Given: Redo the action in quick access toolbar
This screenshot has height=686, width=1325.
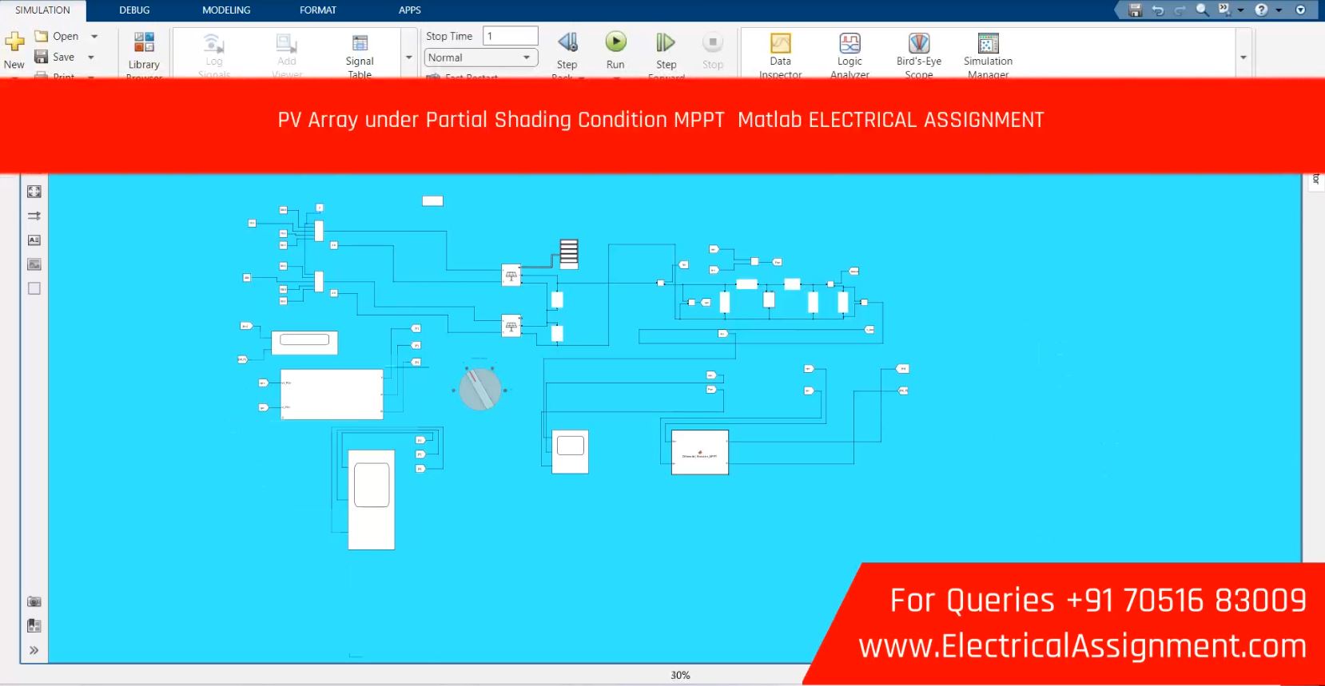Looking at the screenshot, I should coord(1180,10).
